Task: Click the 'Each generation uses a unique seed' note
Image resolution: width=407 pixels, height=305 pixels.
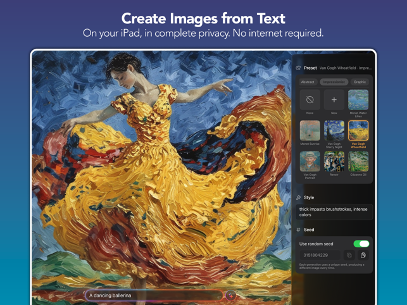Action: tap(332, 266)
